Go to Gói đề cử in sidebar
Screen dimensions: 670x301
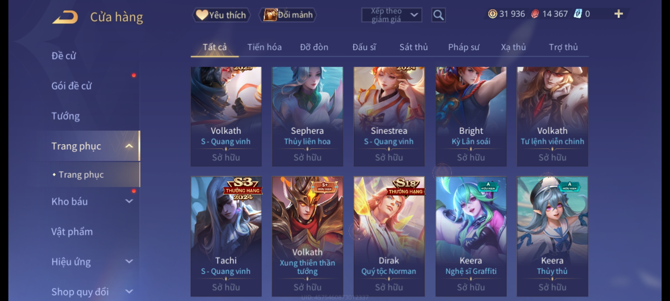click(x=71, y=86)
